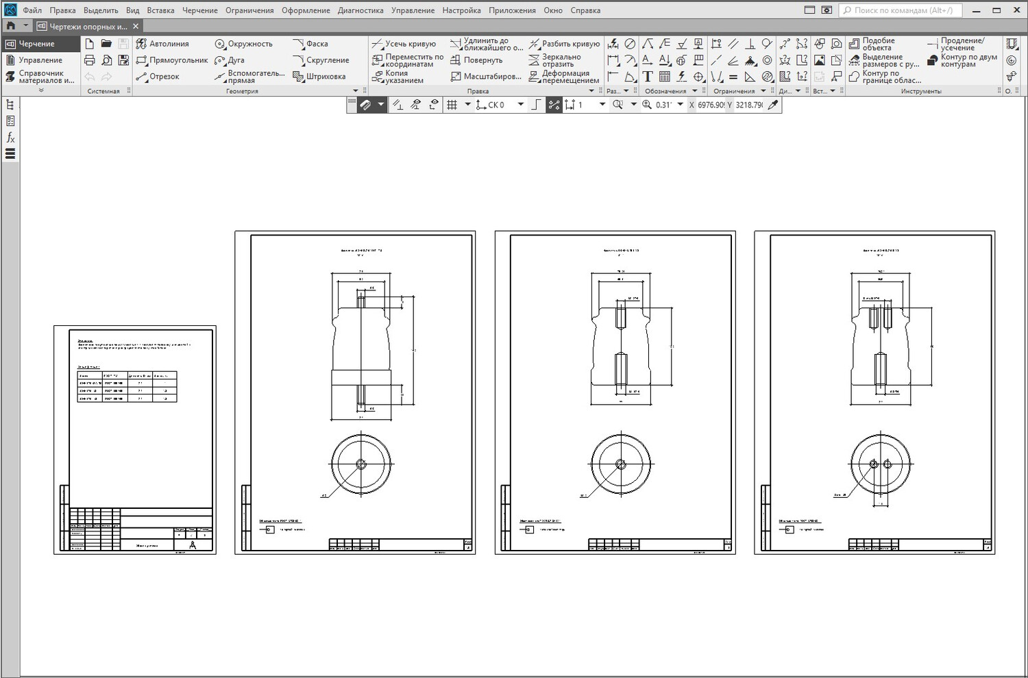Activate the Штриховка hatch tool

[319, 77]
